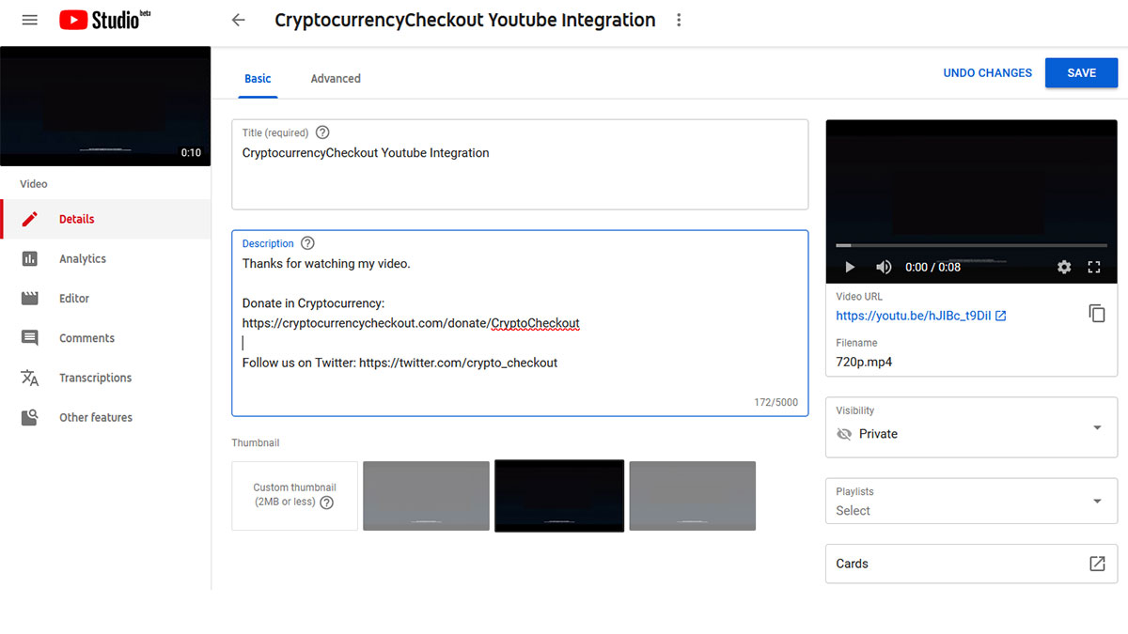Switch to the Advanced tab
1128x634 pixels.
tap(336, 79)
